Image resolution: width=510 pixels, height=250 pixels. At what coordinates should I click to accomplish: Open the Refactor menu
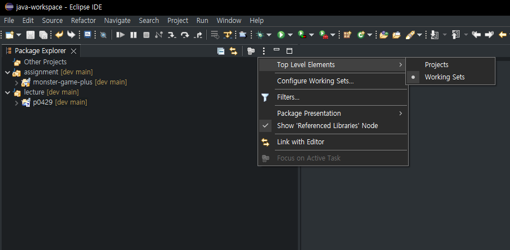tap(83, 21)
